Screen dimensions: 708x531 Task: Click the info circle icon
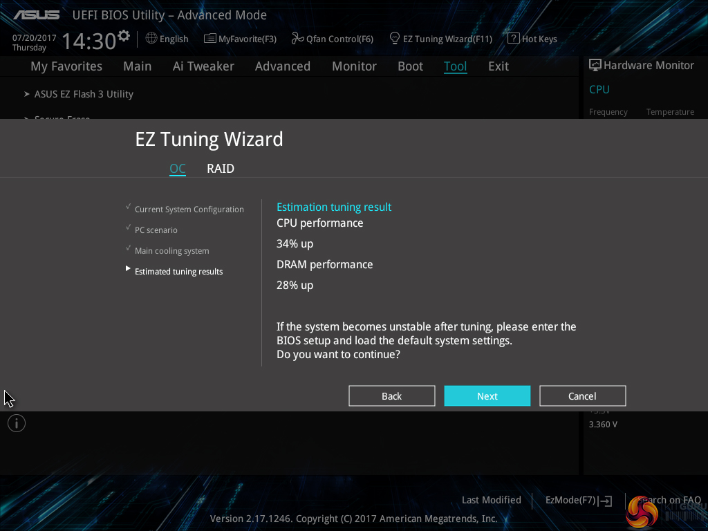point(17,424)
